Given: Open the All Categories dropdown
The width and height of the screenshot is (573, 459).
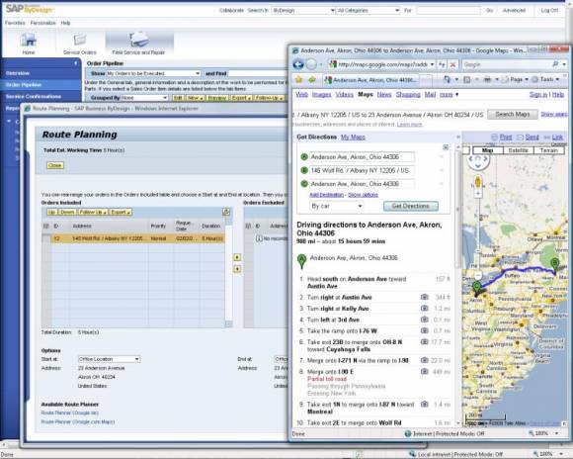Looking at the screenshot, I should [x=397, y=11].
